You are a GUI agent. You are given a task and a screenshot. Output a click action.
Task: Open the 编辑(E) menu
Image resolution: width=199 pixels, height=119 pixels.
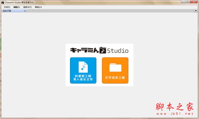click(17, 7)
